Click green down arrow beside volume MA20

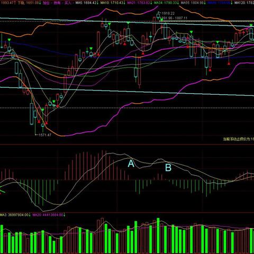coord(64,215)
